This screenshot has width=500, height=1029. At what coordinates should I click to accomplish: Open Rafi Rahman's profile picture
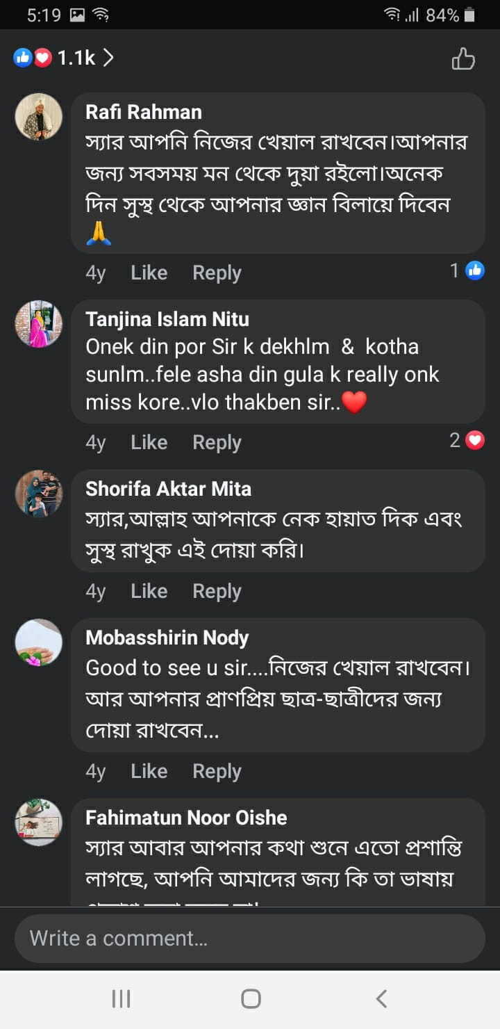click(39, 118)
